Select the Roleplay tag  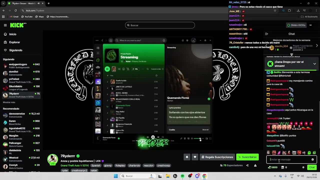tap(120, 165)
